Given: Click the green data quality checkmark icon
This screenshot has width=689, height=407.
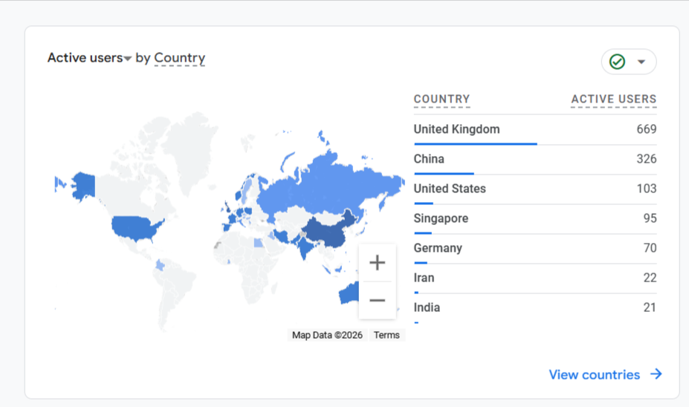Looking at the screenshot, I should (617, 62).
